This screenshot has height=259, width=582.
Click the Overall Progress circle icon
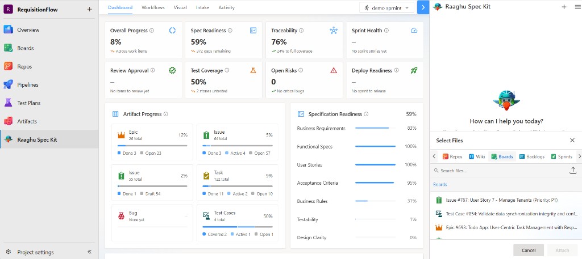tap(172, 31)
